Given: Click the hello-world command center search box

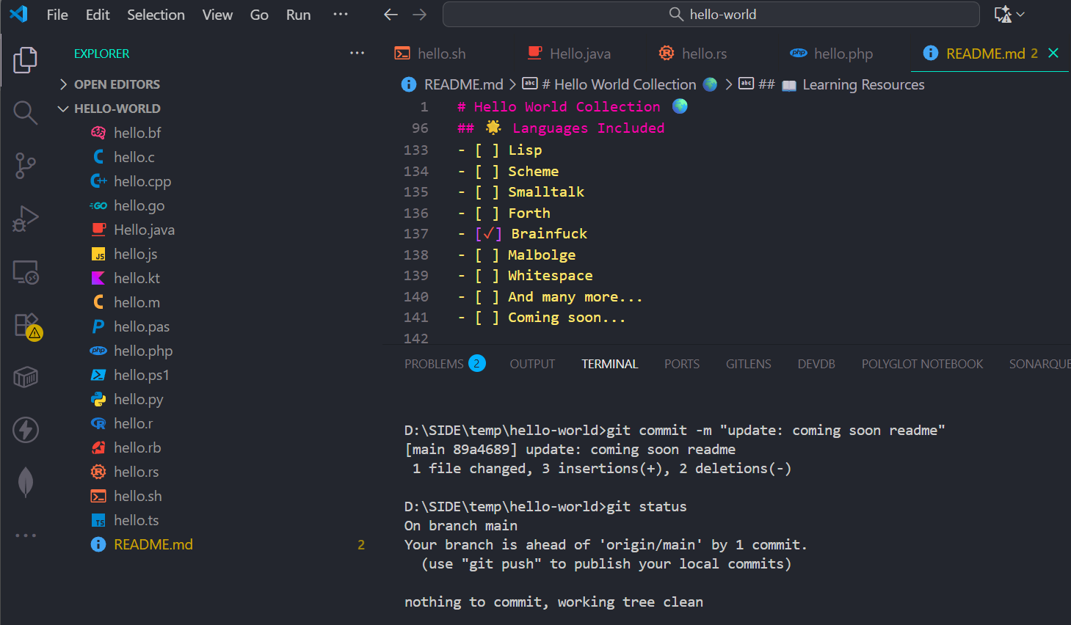Looking at the screenshot, I should [x=711, y=15].
